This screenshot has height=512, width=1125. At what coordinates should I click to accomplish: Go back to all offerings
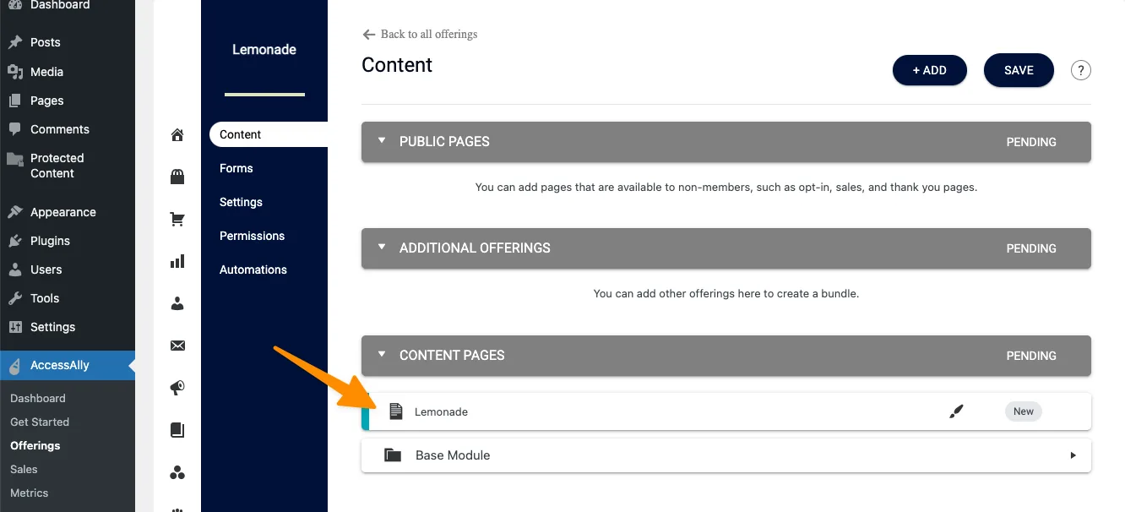(x=420, y=35)
